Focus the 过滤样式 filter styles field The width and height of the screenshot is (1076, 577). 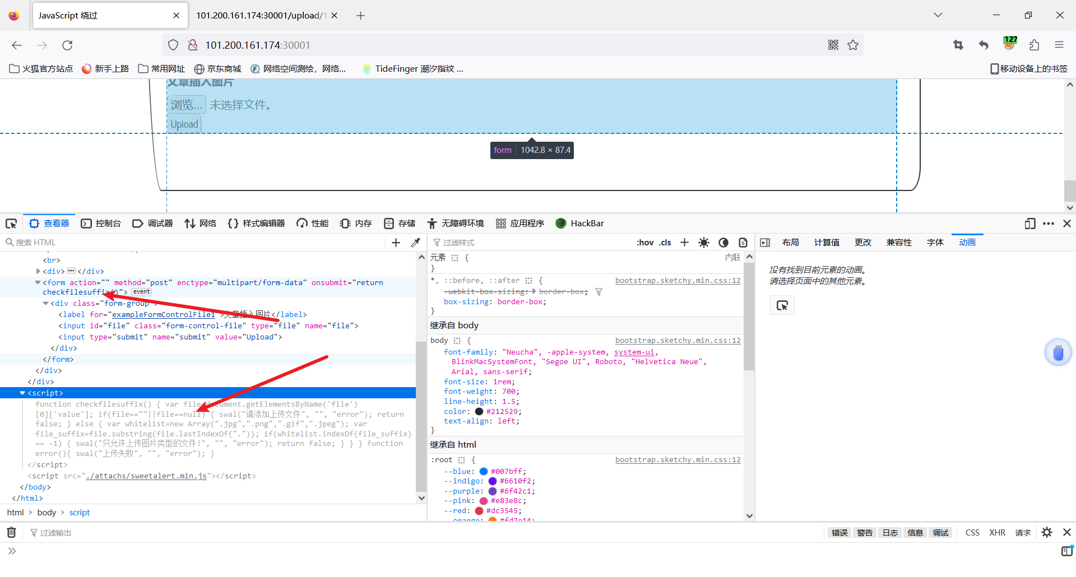[532, 243]
